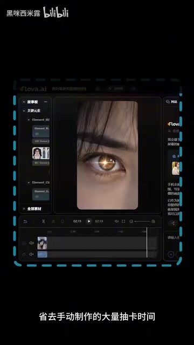Screen dimensions: 194x345
Task: Click the Flova.ai logo in the top bar
Action: pyautogui.click(x=33, y=89)
